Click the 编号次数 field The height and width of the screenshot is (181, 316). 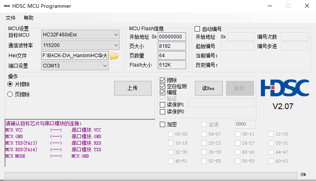tap(294, 37)
